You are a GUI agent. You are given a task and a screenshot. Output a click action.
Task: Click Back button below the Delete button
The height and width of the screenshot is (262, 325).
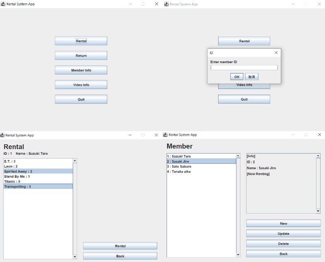(283, 254)
